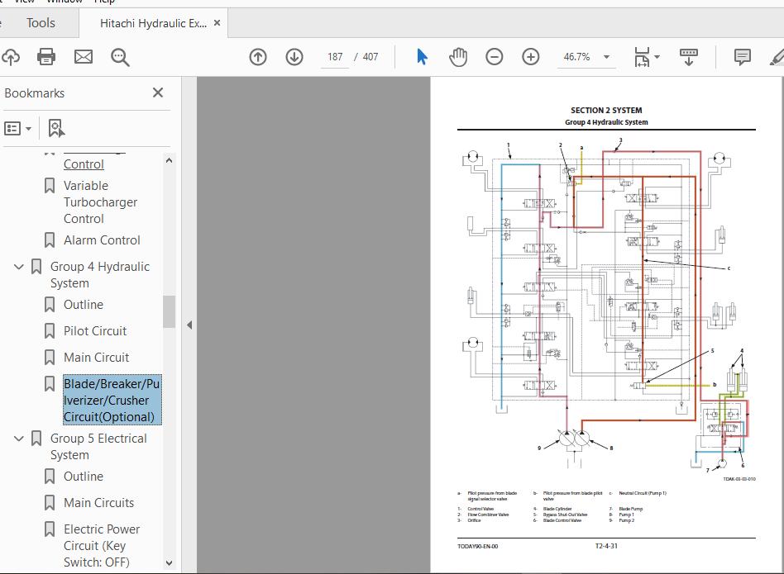Collapse the Group 5 Electrical System bookmark
The height and width of the screenshot is (574, 784).
[x=19, y=439]
